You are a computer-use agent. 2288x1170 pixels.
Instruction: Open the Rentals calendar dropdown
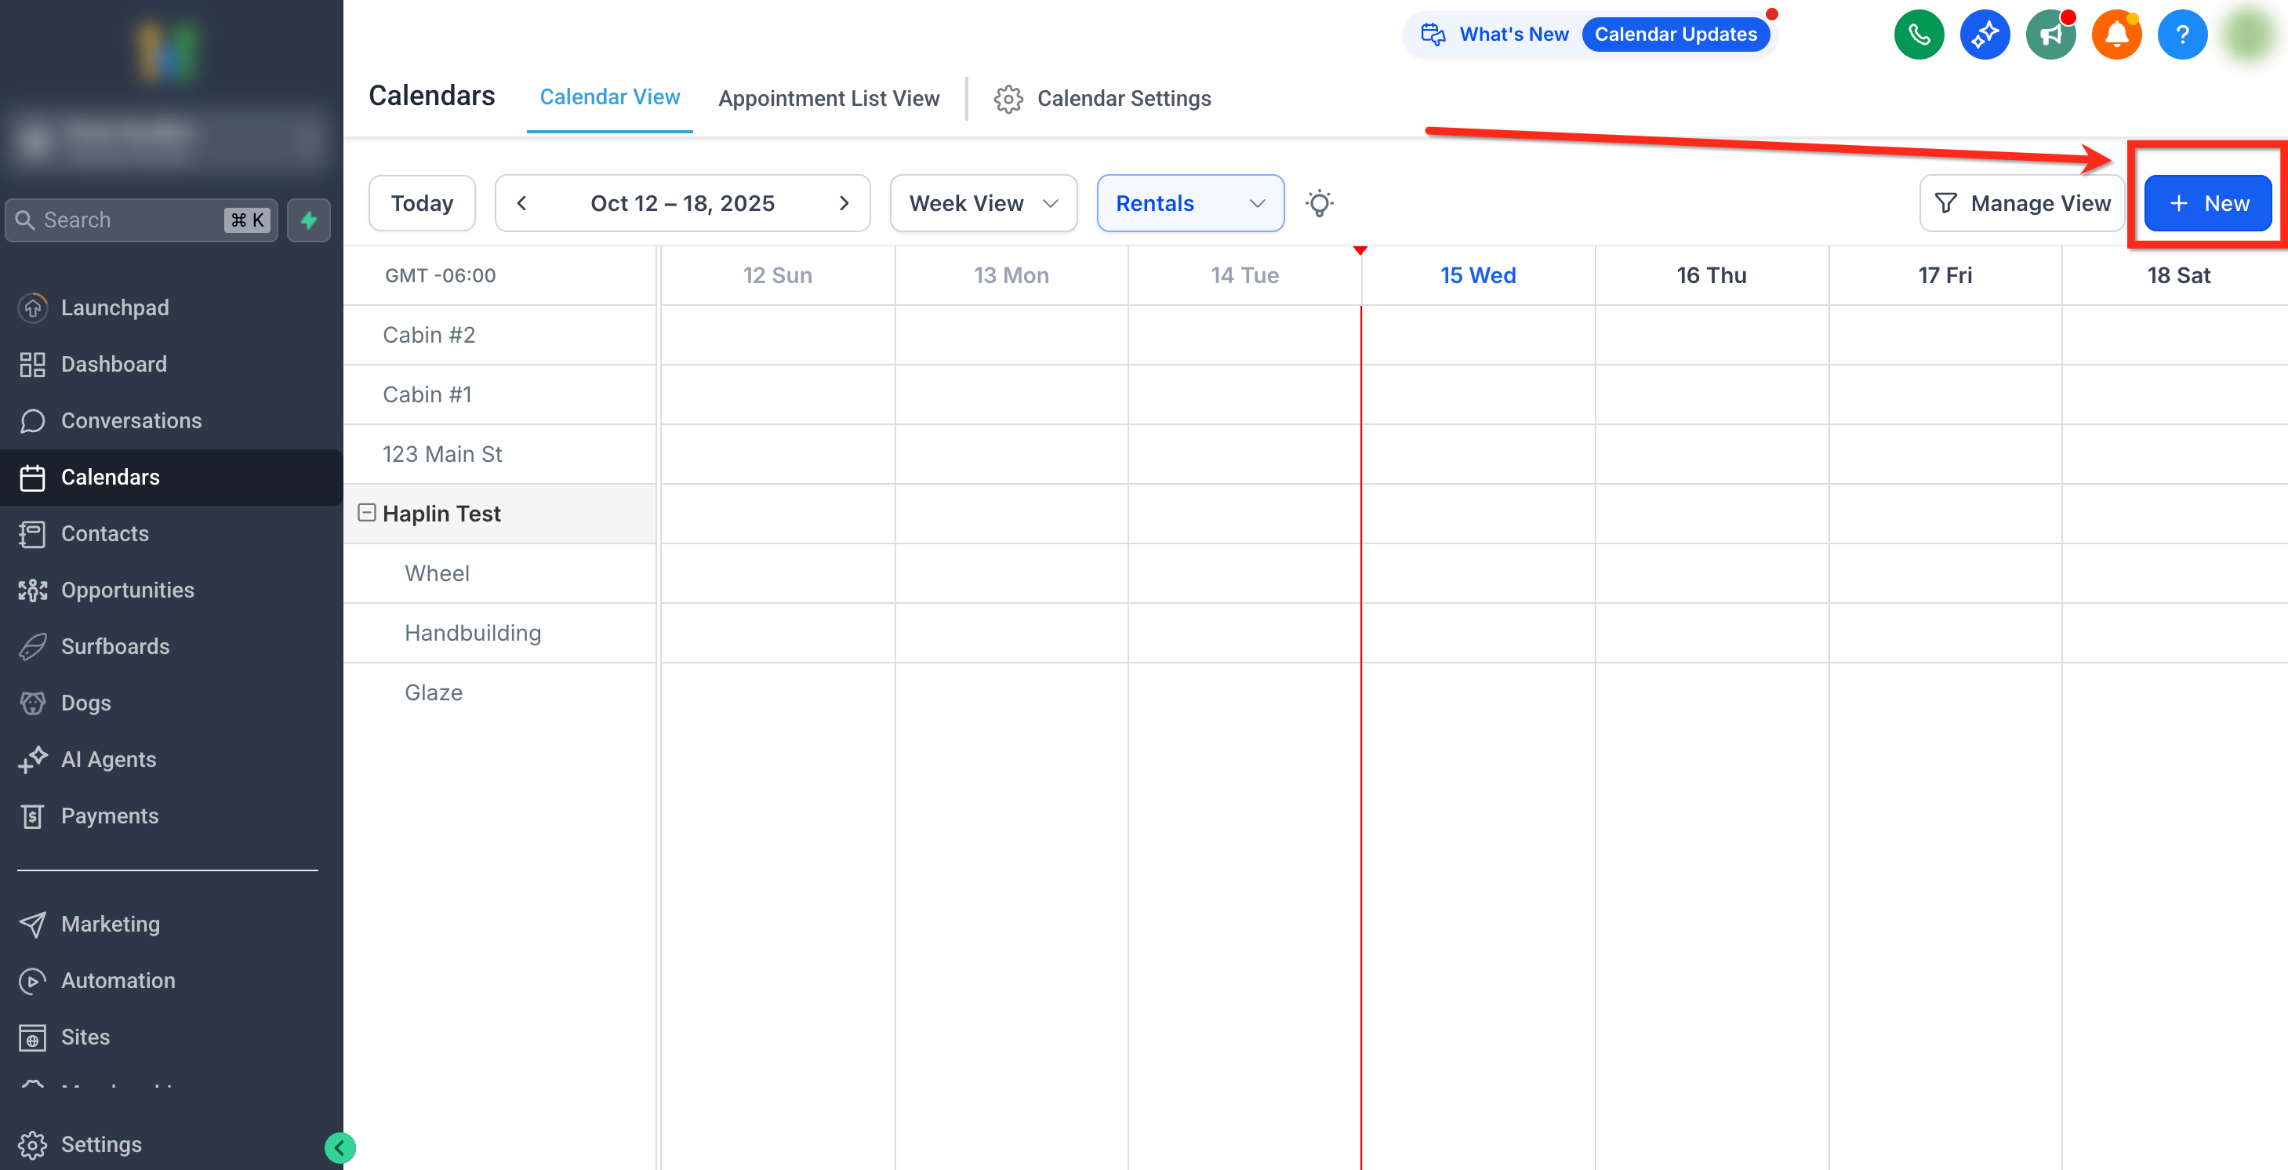1189,203
